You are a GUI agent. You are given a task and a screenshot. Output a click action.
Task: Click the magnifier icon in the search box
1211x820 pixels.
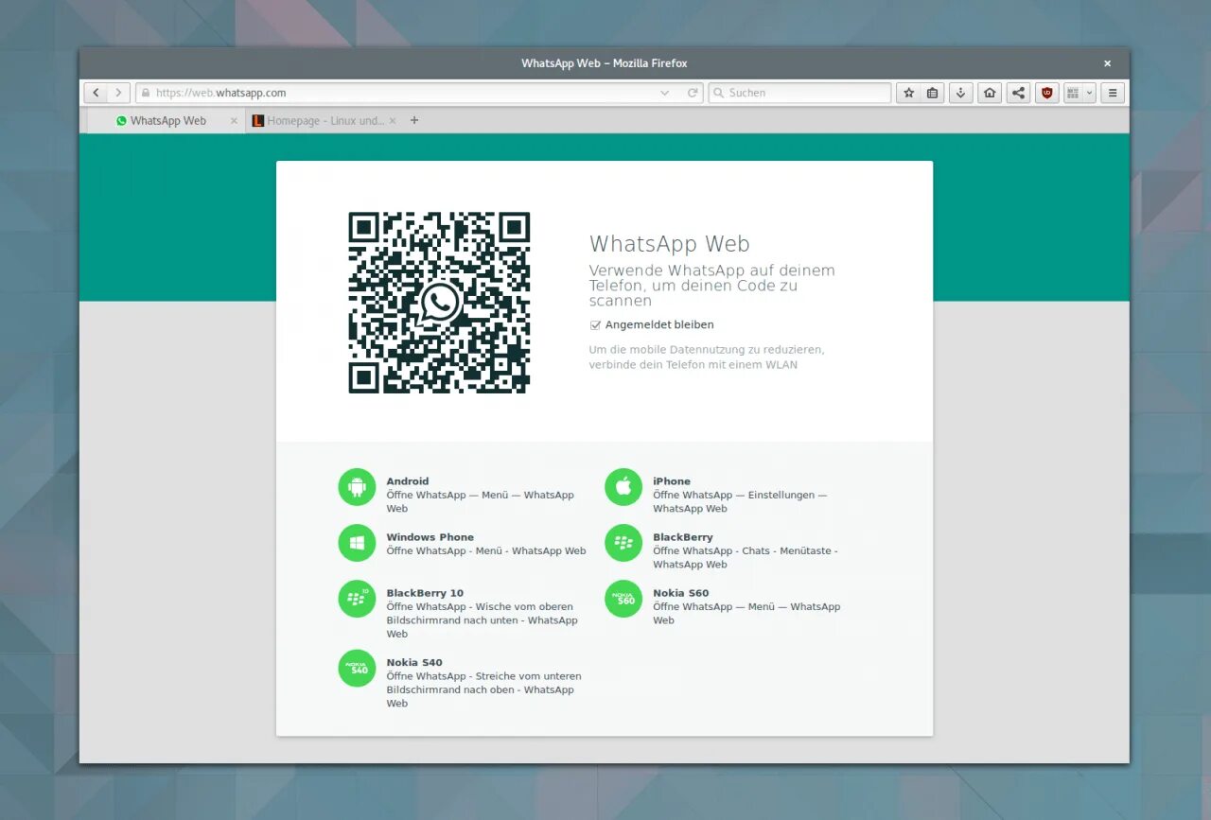[718, 93]
